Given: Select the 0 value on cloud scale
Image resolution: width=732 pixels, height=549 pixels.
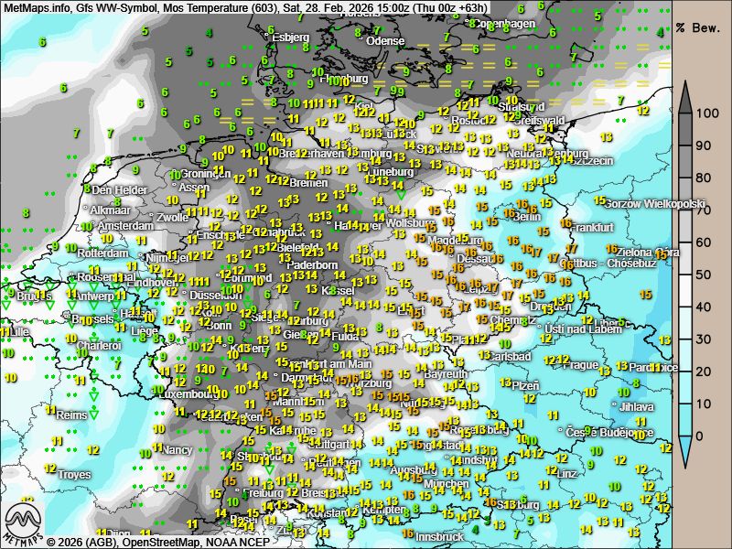Looking at the screenshot, I should click(700, 436).
